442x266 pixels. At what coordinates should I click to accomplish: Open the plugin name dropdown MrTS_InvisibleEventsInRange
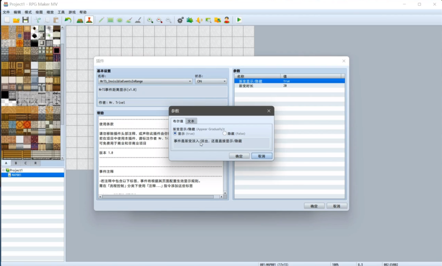point(145,81)
